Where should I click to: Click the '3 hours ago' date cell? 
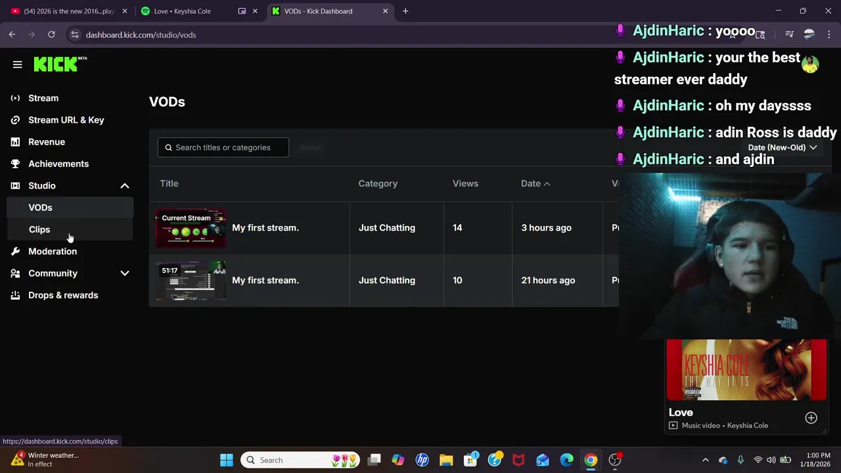point(546,227)
